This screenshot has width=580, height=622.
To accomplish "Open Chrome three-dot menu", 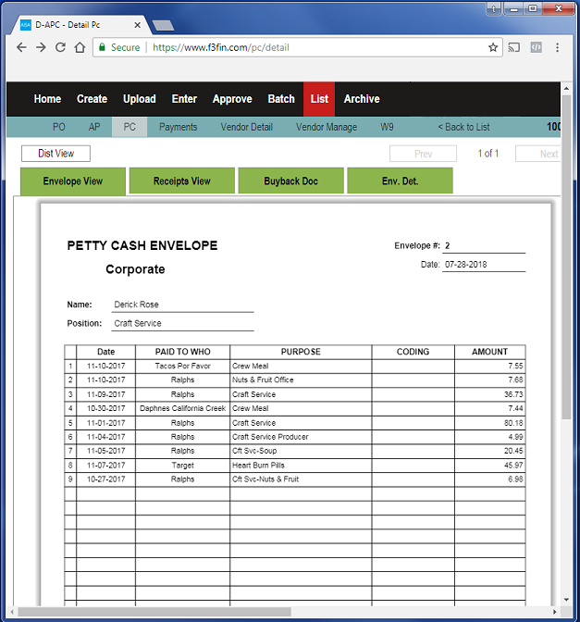I will click(557, 47).
